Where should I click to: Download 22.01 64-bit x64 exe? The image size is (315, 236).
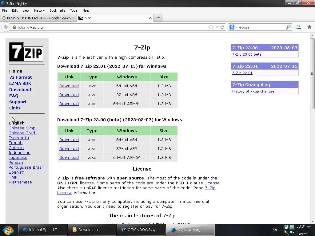(x=69, y=86)
